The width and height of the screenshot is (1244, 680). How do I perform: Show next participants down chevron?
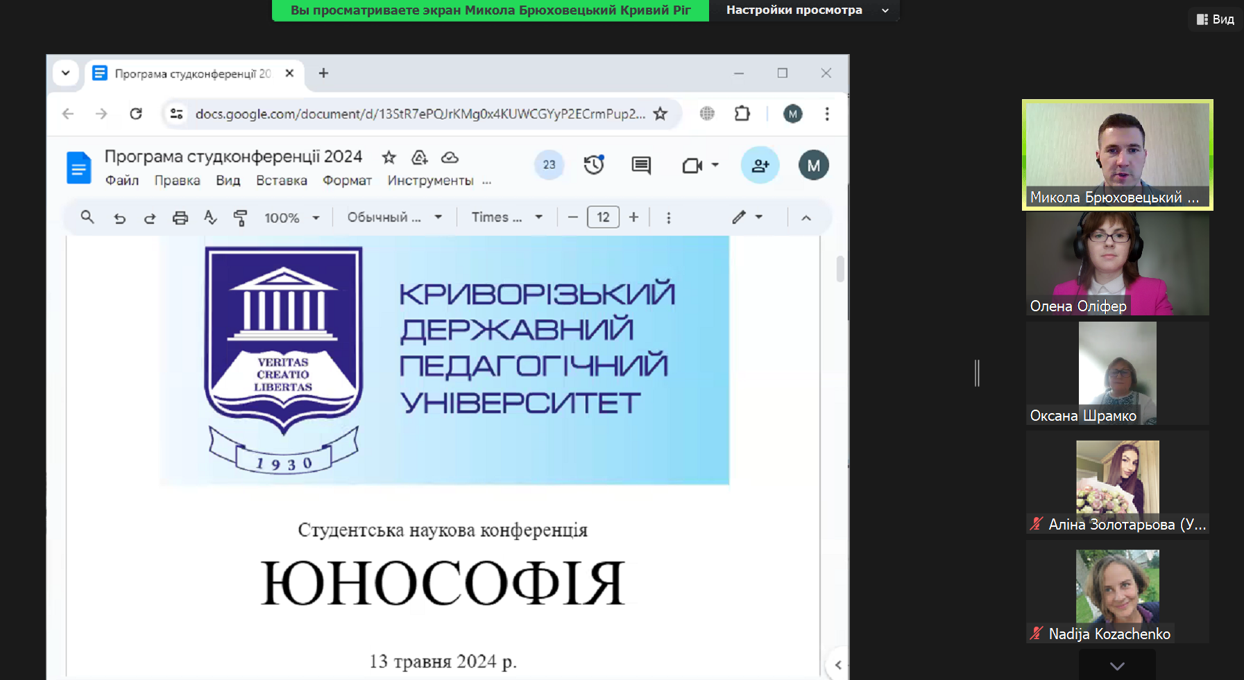click(x=1117, y=665)
